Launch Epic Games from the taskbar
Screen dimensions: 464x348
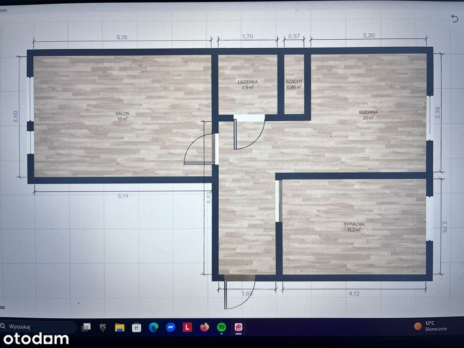pos(103,327)
